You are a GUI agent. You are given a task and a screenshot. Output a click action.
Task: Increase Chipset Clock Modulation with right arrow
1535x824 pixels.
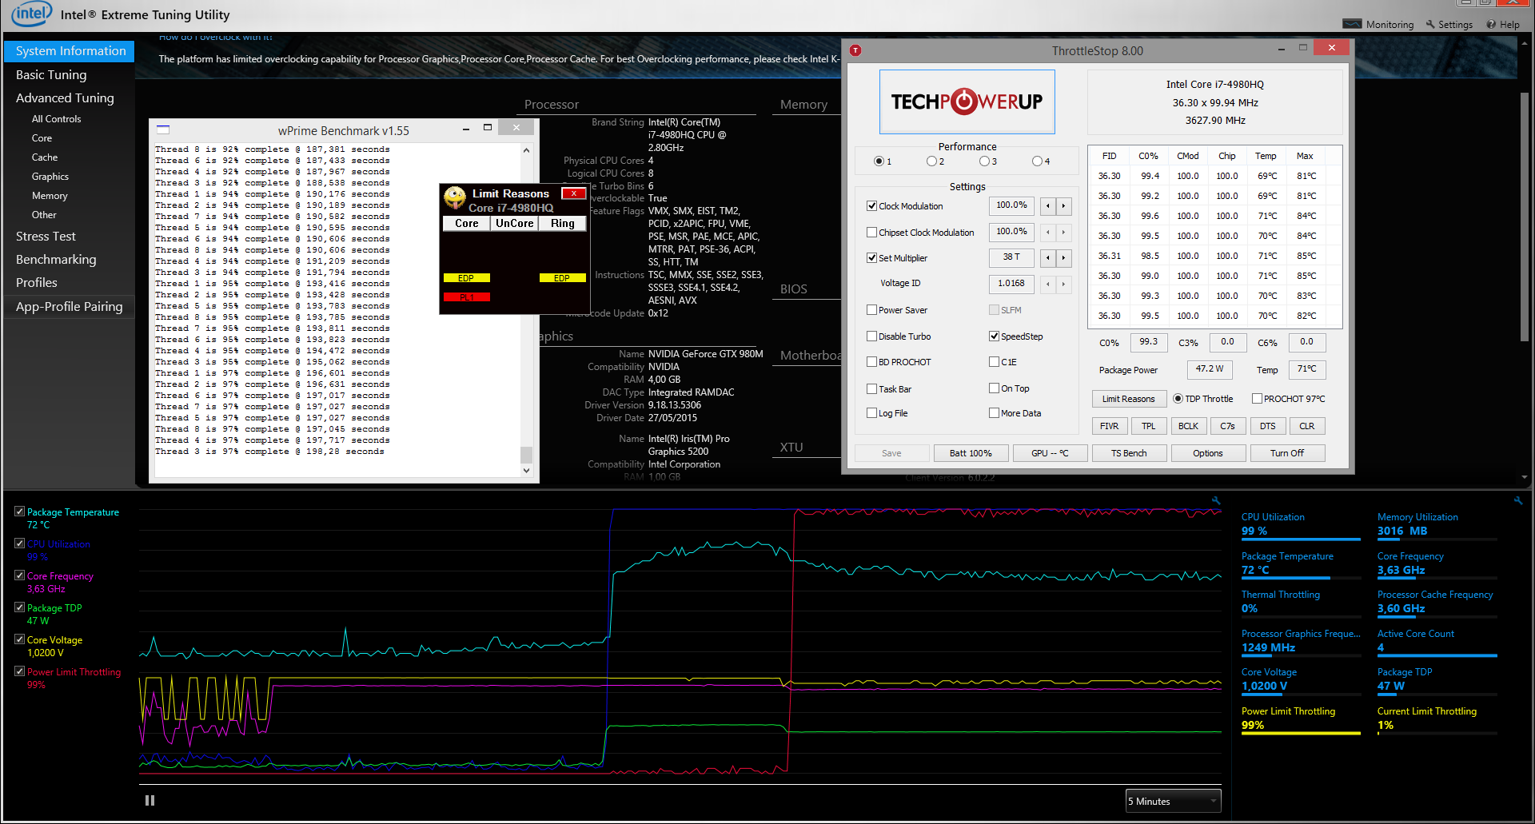(x=1063, y=233)
